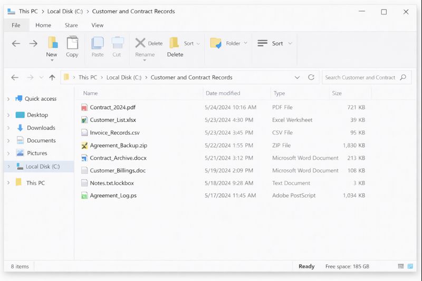Select the Contract_2024.pdf file
422x281 pixels.
pos(112,108)
